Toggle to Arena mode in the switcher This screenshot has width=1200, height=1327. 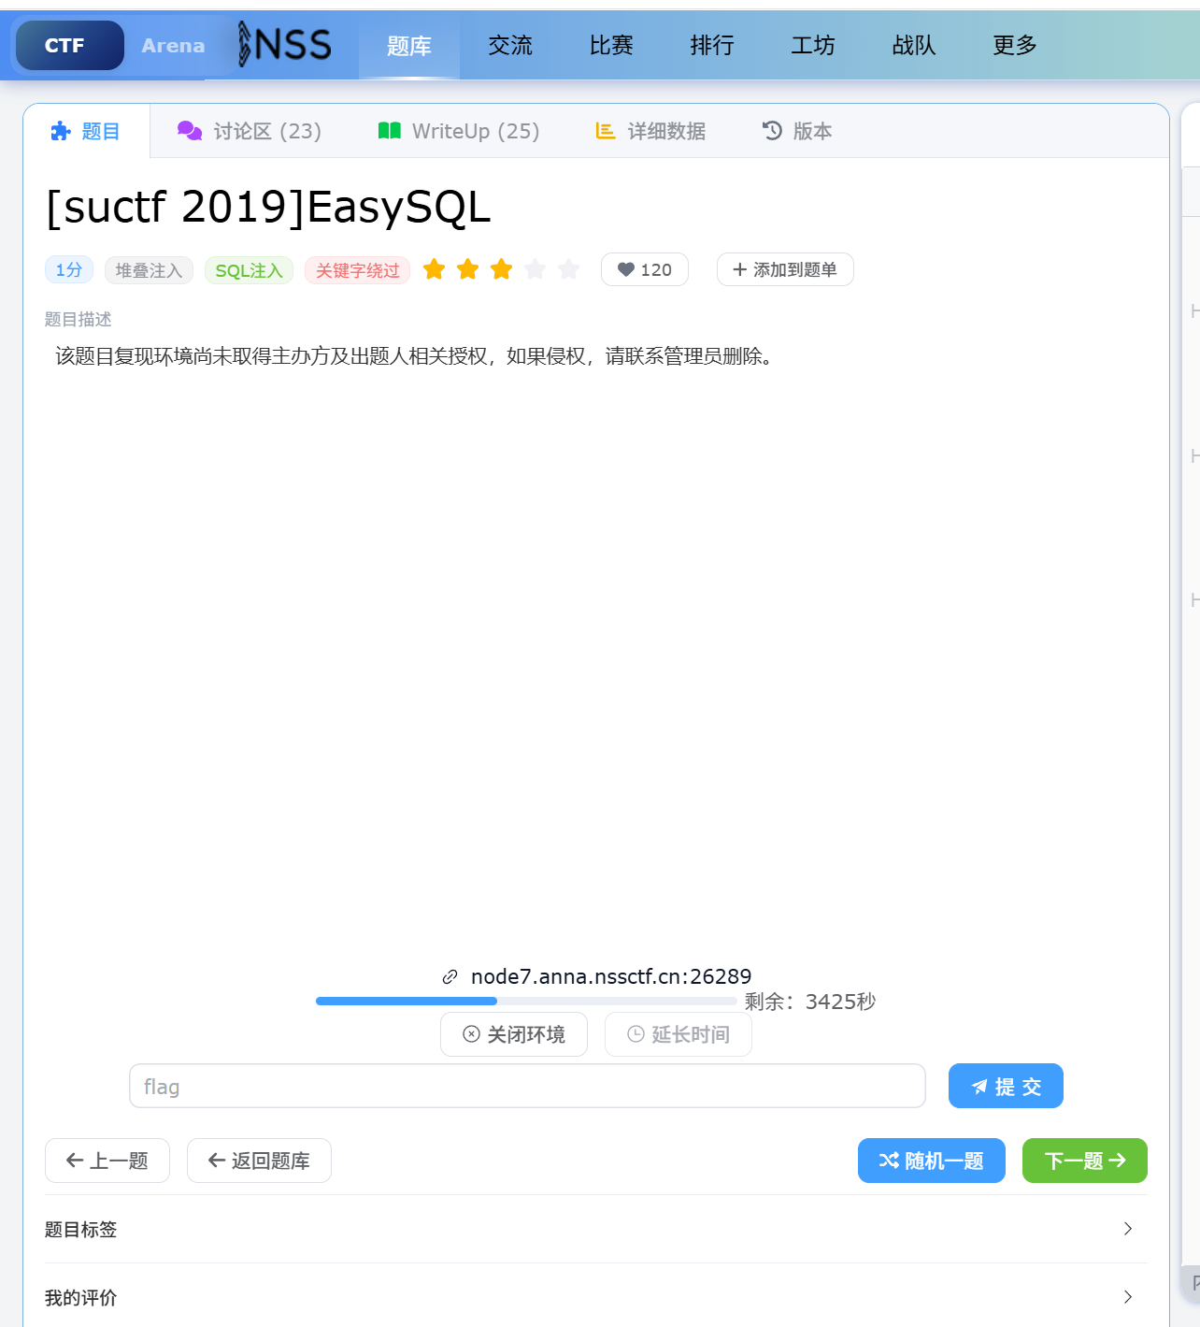(x=173, y=46)
